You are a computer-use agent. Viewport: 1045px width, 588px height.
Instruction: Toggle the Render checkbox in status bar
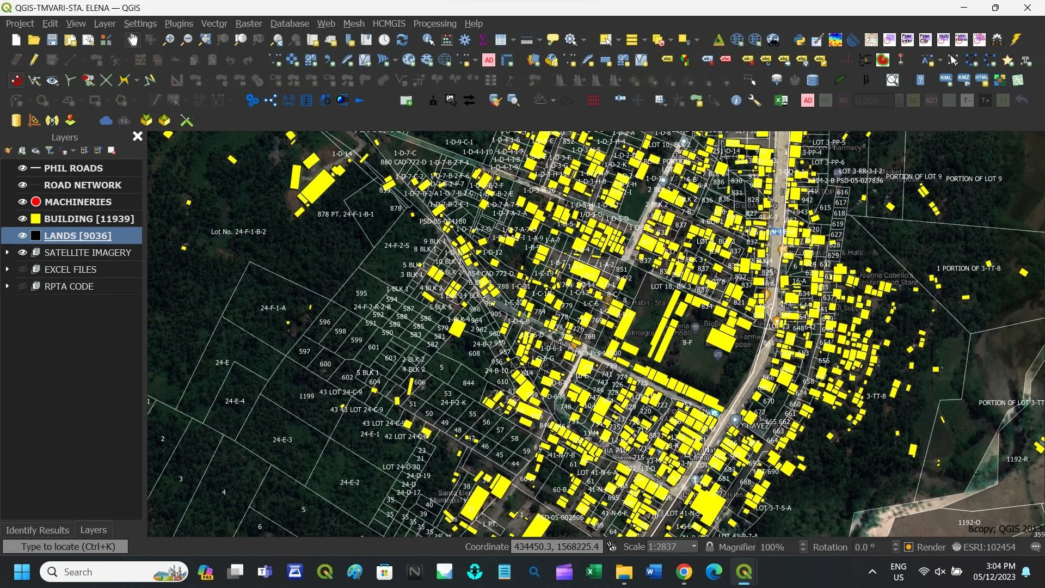(x=908, y=547)
